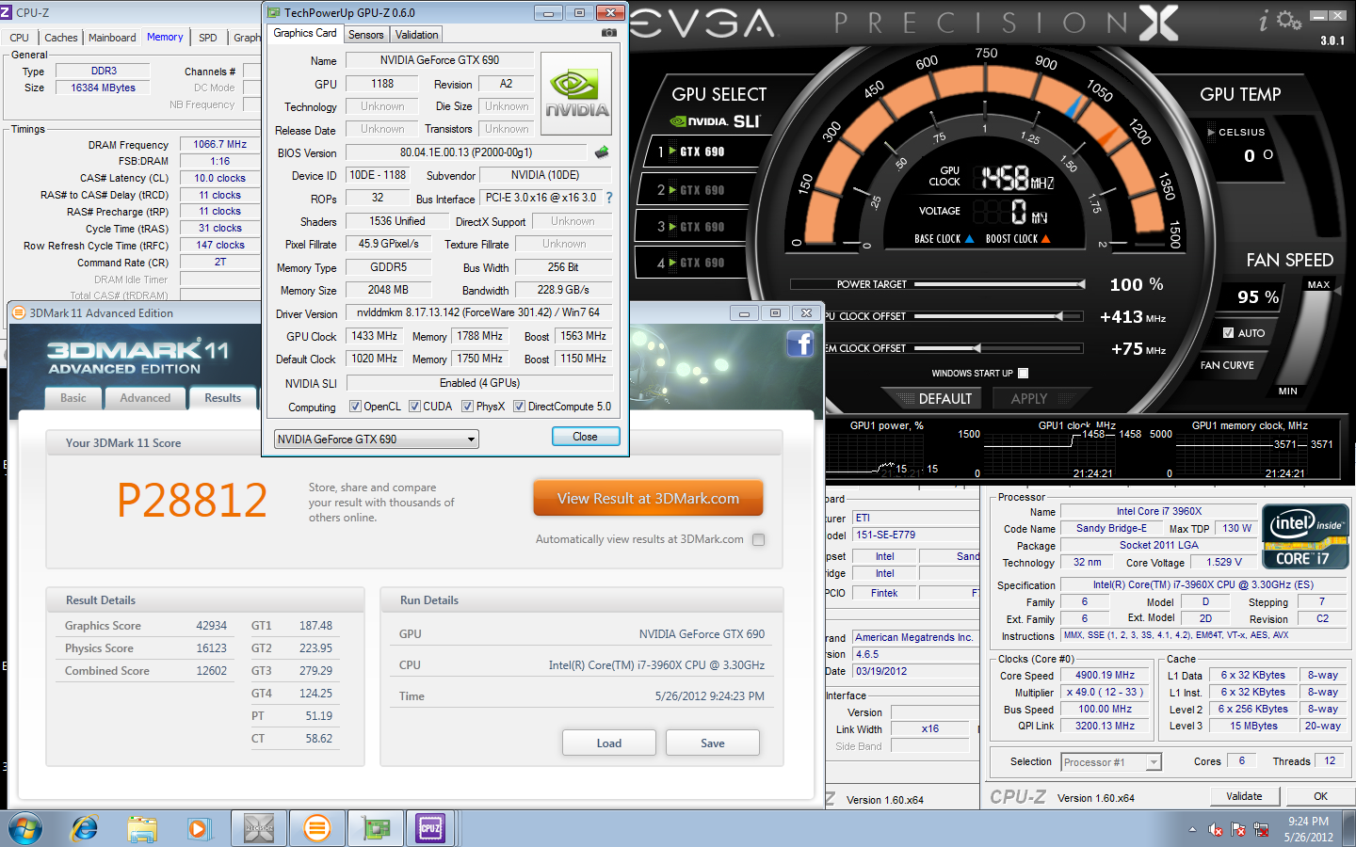Switch to the 3DMark 11 taskbar icon
The image size is (1356, 847).
tap(317, 828)
